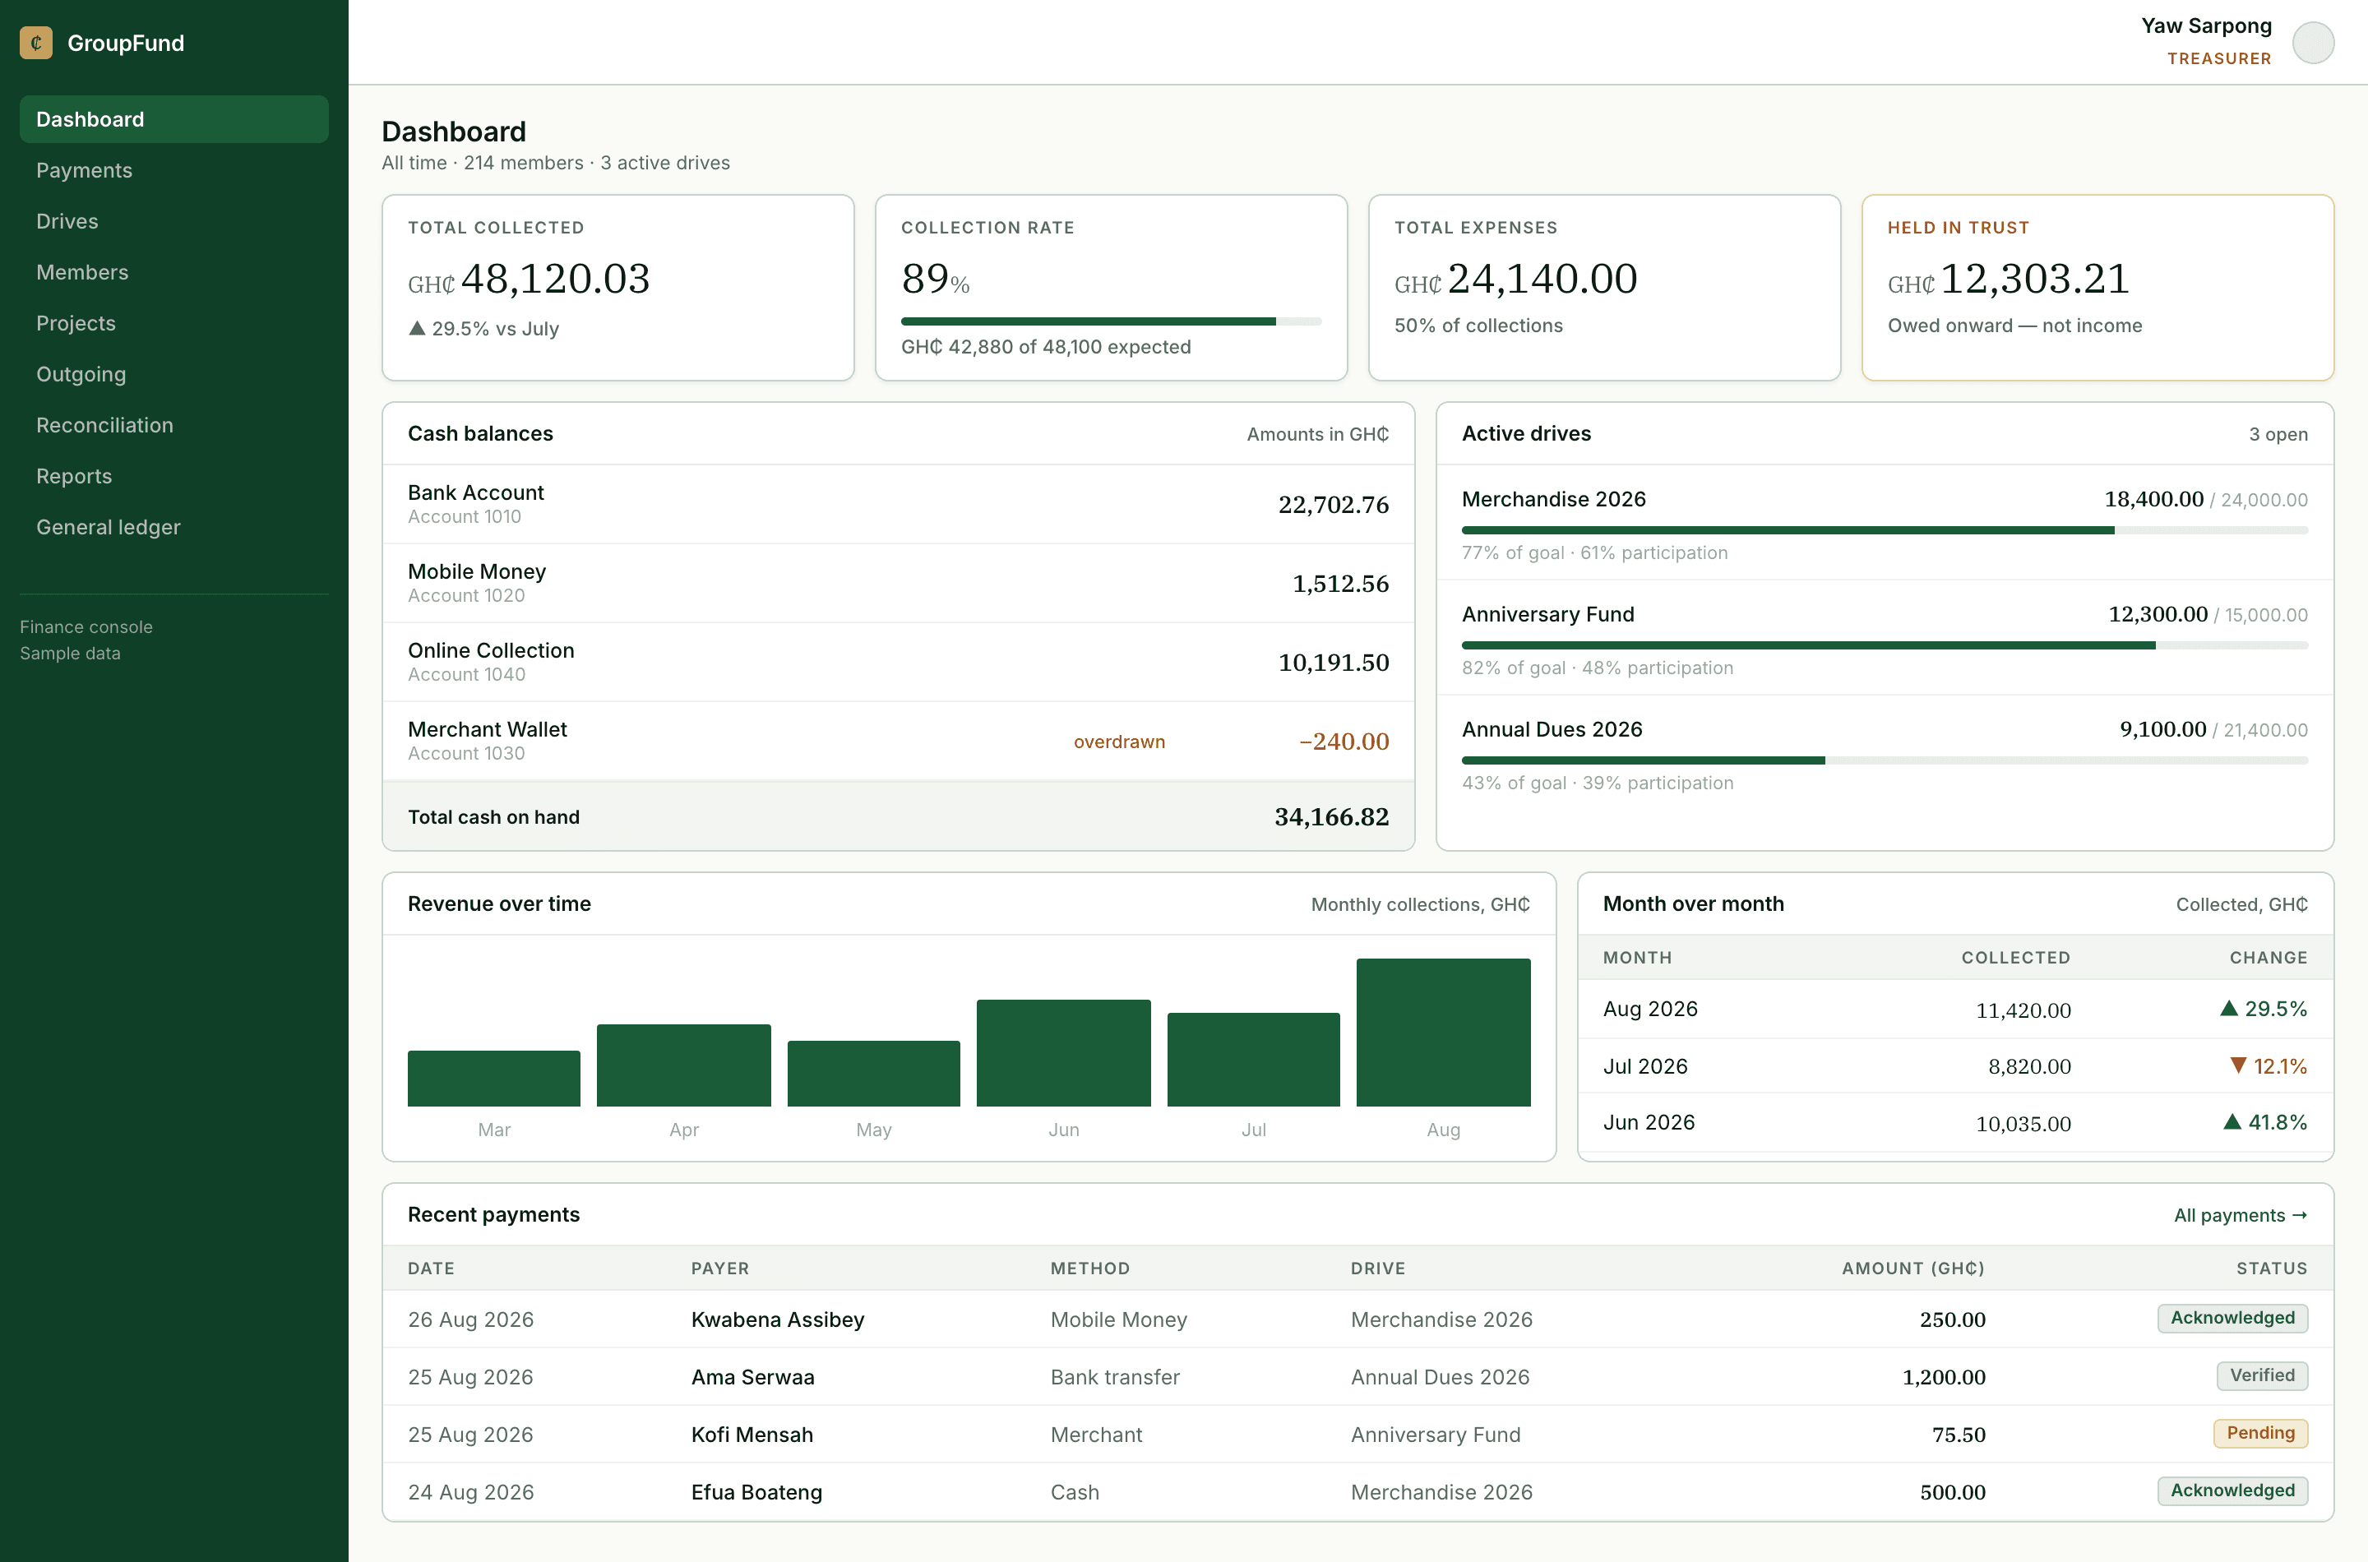Click the up-triangle beside 29.5% vs July
Screen dimensions: 2368x1562
[x=416, y=329]
